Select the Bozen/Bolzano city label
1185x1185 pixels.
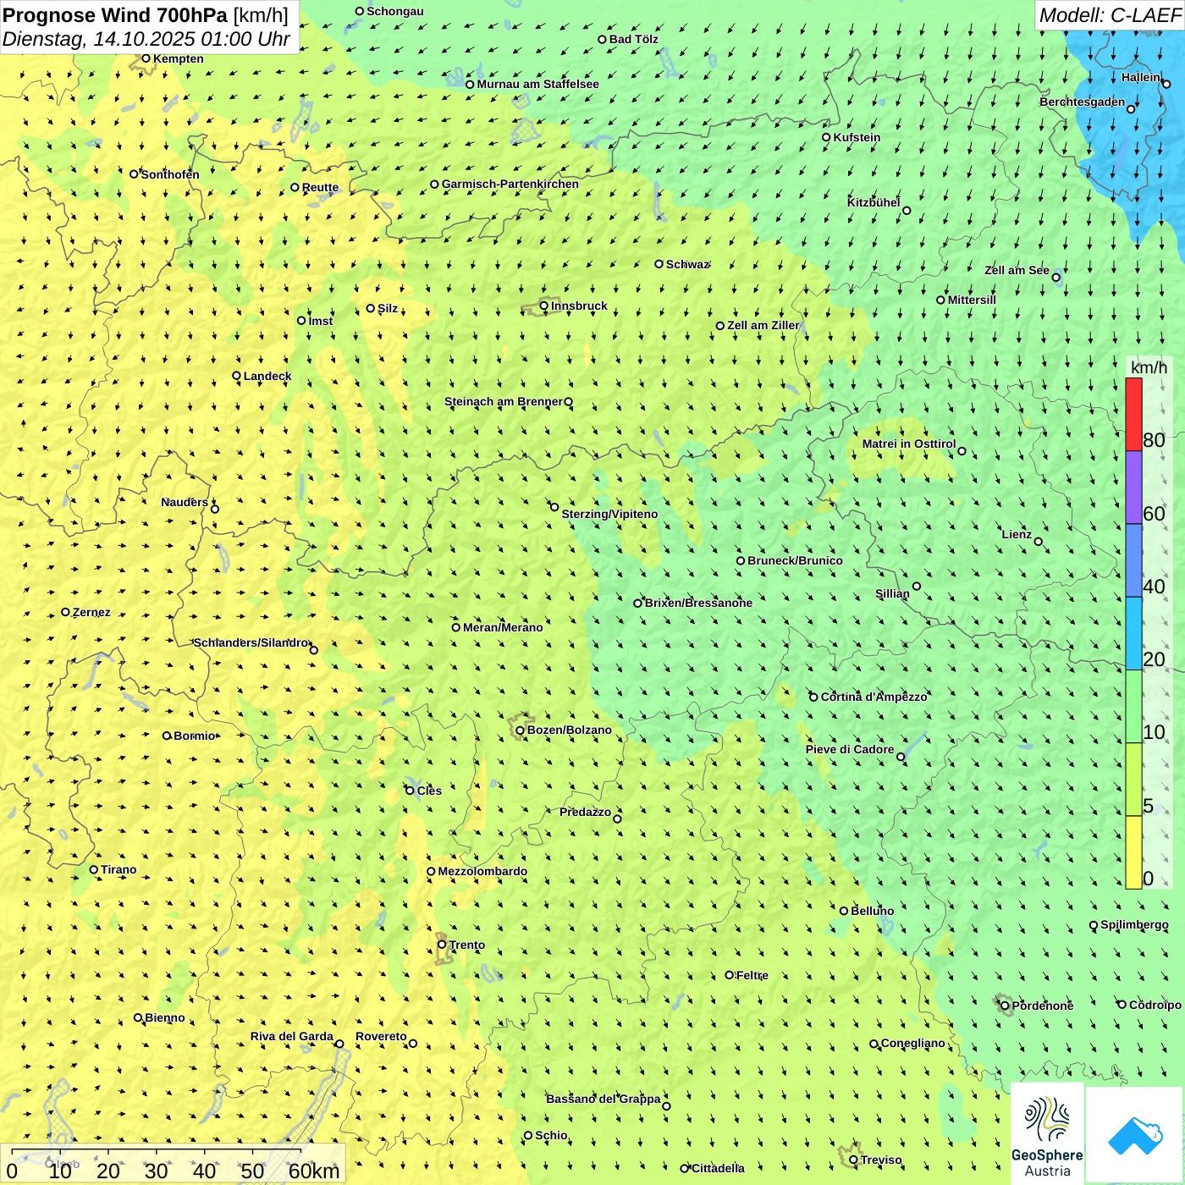tap(569, 730)
